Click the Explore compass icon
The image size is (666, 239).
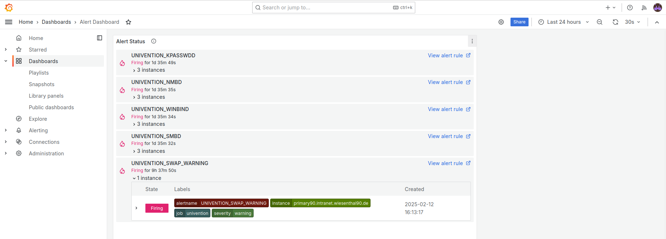coord(19,119)
